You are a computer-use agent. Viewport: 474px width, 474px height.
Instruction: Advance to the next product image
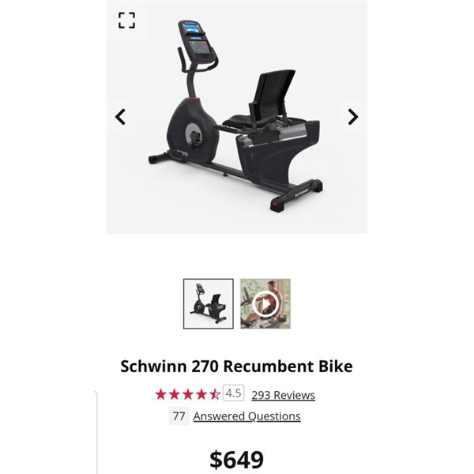(353, 117)
